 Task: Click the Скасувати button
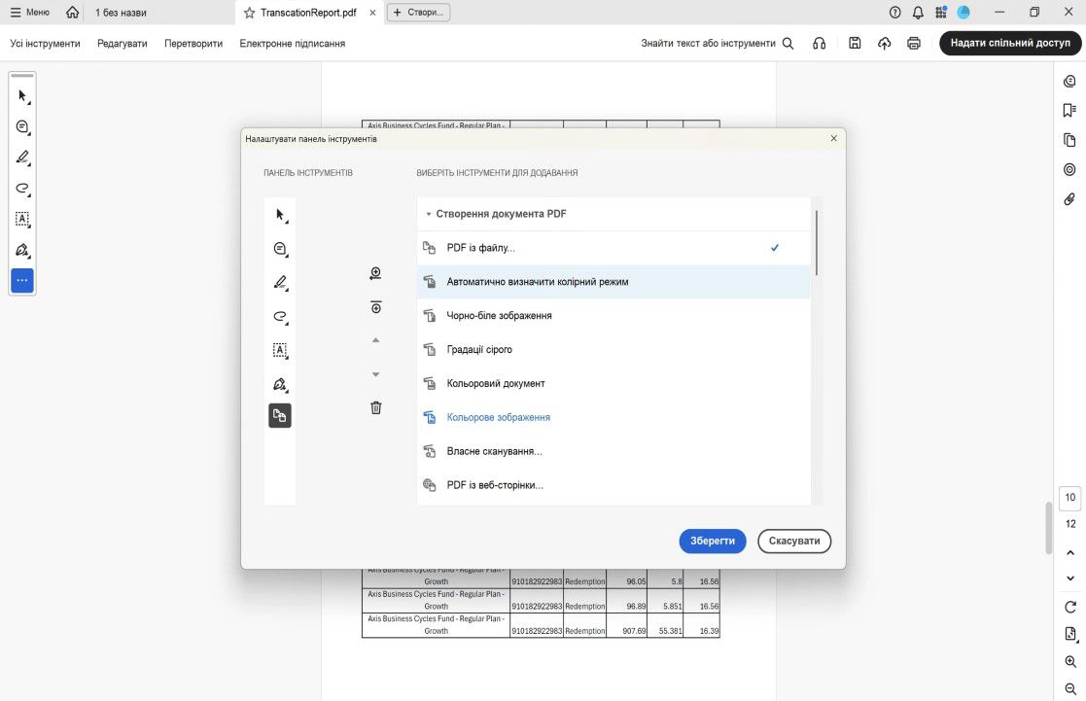click(793, 541)
